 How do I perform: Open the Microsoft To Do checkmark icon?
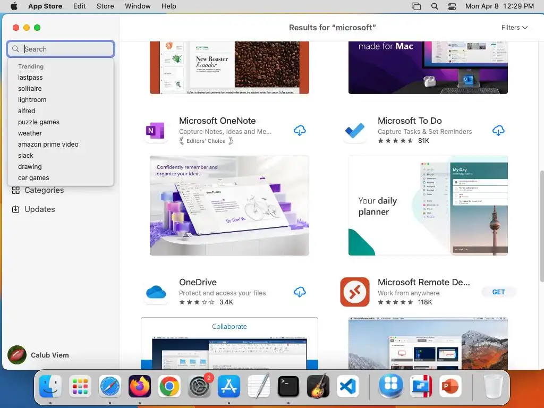point(354,131)
